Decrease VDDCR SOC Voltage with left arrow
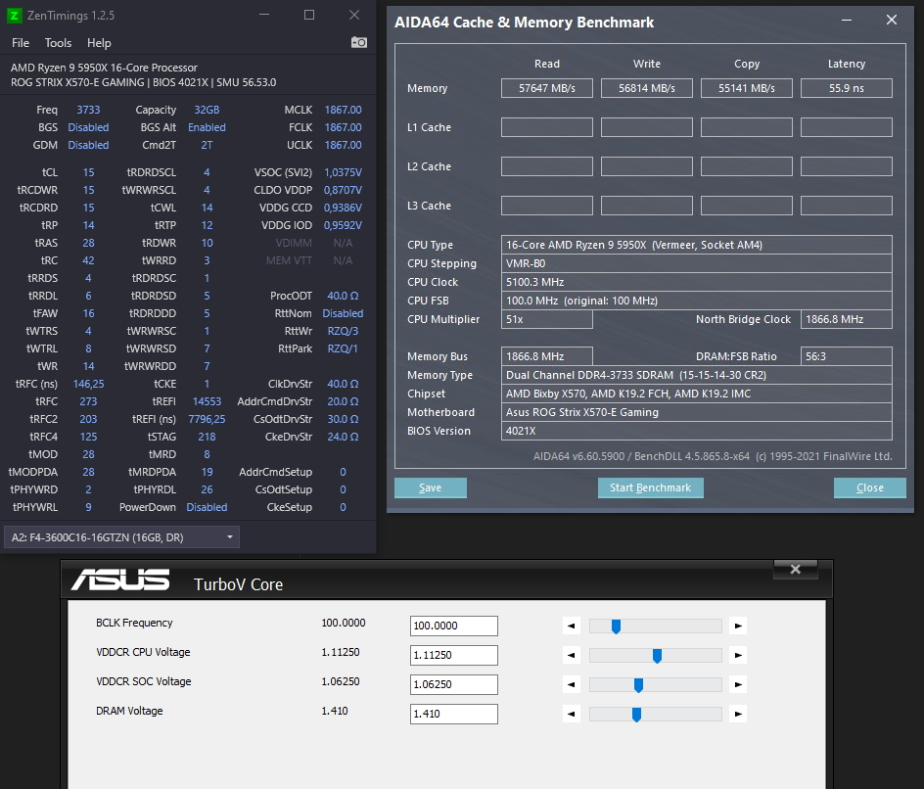This screenshot has height=789, width=924. click(x=571, y=684)
